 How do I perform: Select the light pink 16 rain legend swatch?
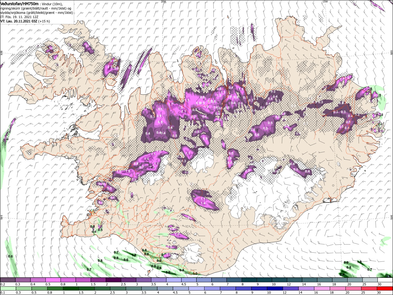322,289
